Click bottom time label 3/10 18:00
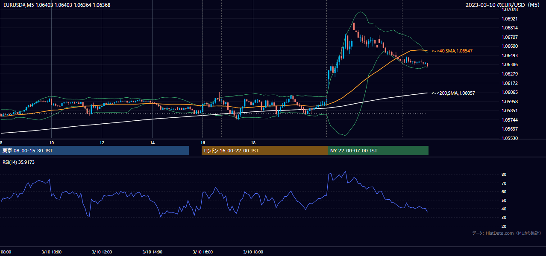The height and width of the screenshot is (256, 546). [253, 252]
